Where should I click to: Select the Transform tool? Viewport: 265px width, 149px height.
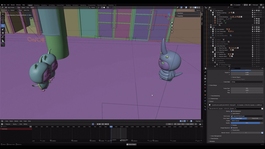click(x=3, y=33)
